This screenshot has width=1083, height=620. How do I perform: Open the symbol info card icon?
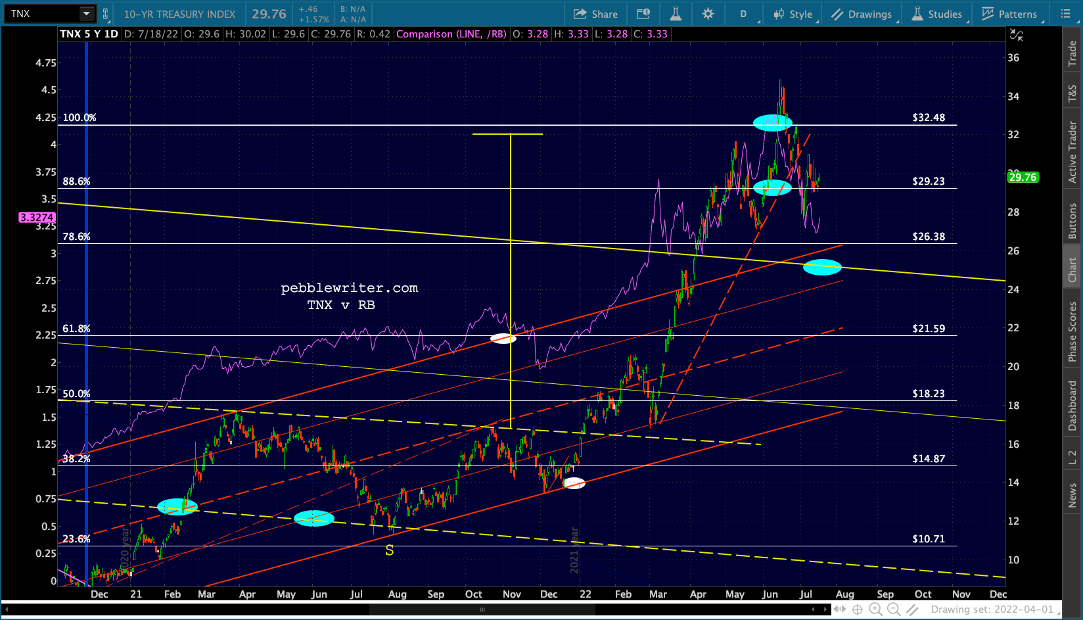[643, 14]
